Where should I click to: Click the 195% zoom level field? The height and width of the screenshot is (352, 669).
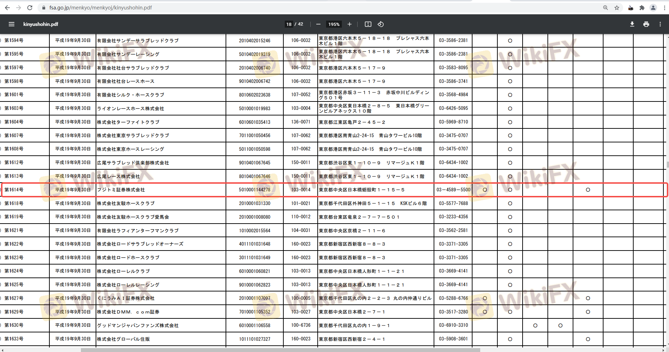point(333,24)
